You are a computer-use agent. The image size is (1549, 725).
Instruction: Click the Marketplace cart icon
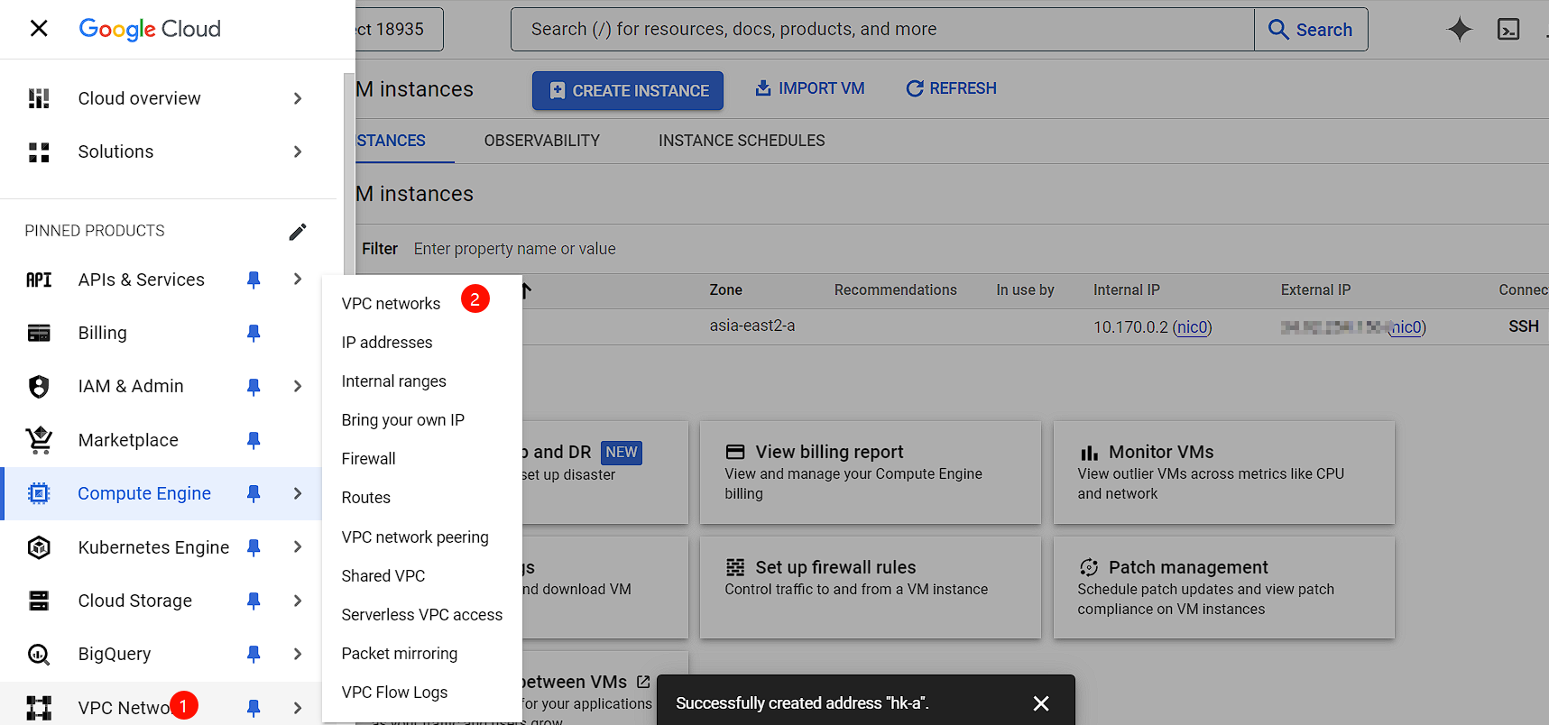[39, 440]
